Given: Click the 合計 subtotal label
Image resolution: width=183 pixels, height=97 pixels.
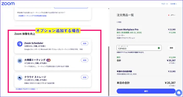Looking at the screenshot, I should coord(119,60).
